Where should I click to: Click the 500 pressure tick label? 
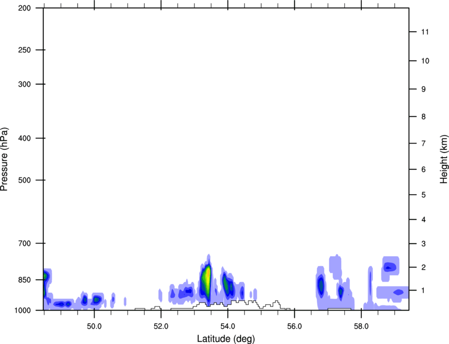24,180
